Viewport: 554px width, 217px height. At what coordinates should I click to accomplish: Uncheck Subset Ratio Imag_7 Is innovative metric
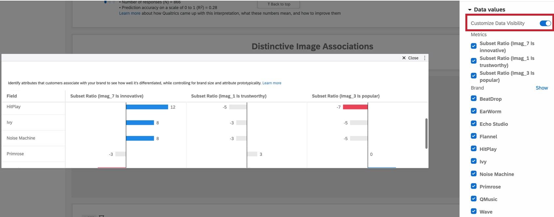point(474,46)
